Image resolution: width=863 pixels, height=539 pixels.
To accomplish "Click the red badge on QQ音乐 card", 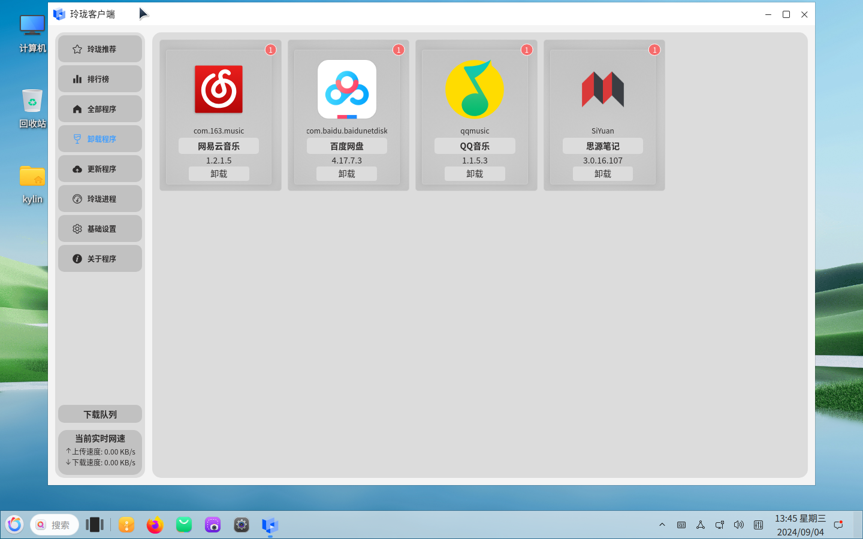I will [x=527, y=50].
